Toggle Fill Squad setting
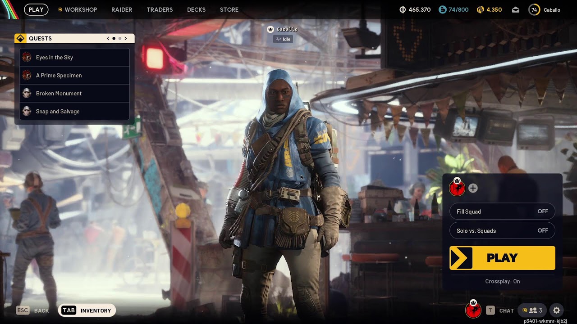577x324 pixels. (x=502, y=211)
